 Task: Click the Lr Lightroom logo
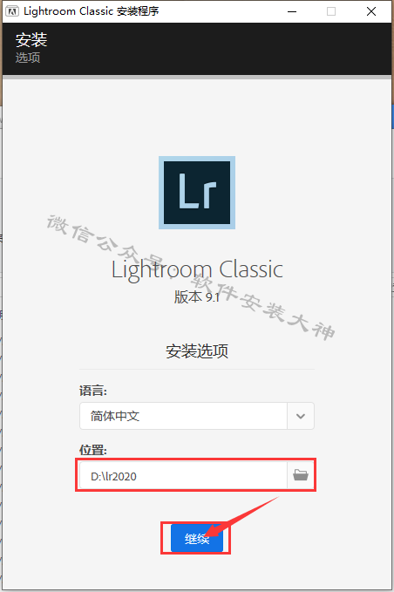coord(197,193)
